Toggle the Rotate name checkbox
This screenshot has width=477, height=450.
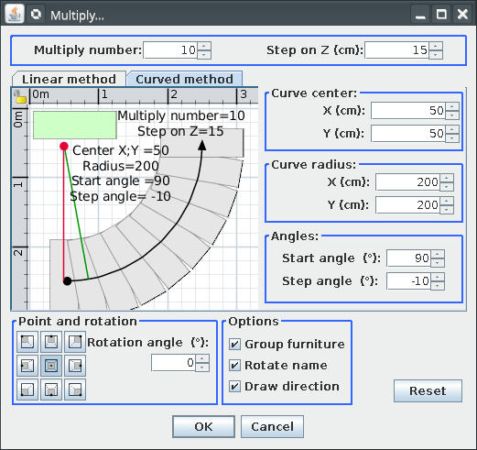tap(234, 366)
